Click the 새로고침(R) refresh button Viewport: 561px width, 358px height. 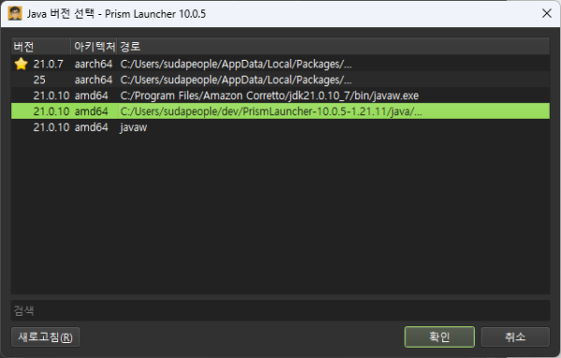click(x=46, y=337)
